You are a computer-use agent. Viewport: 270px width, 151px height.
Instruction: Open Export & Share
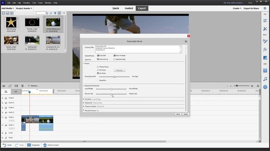pyautogui.click(x=251, y=8)
